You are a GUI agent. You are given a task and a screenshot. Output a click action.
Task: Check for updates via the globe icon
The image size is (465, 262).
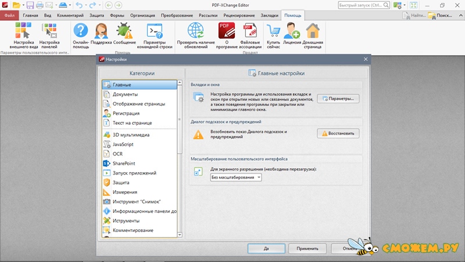click(x=196, y=35)
